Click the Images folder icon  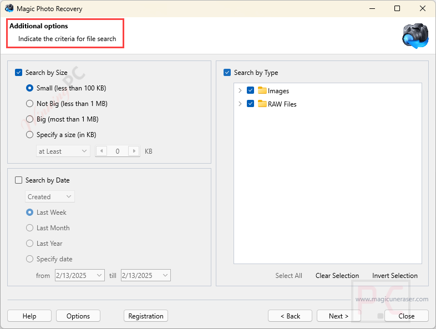click(x=262, y=90)
